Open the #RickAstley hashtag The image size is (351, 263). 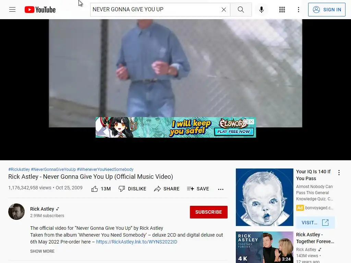coord(19,169)
